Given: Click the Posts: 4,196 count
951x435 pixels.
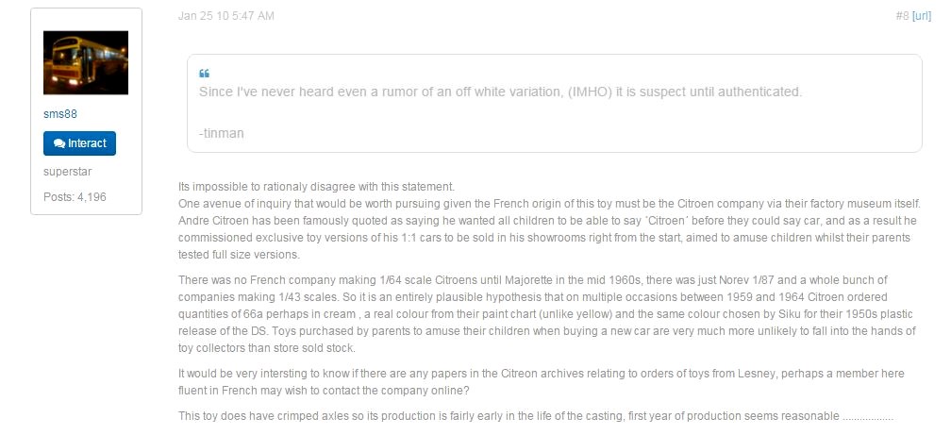Looking at the screenshot, I should click(x=75, y=196).
